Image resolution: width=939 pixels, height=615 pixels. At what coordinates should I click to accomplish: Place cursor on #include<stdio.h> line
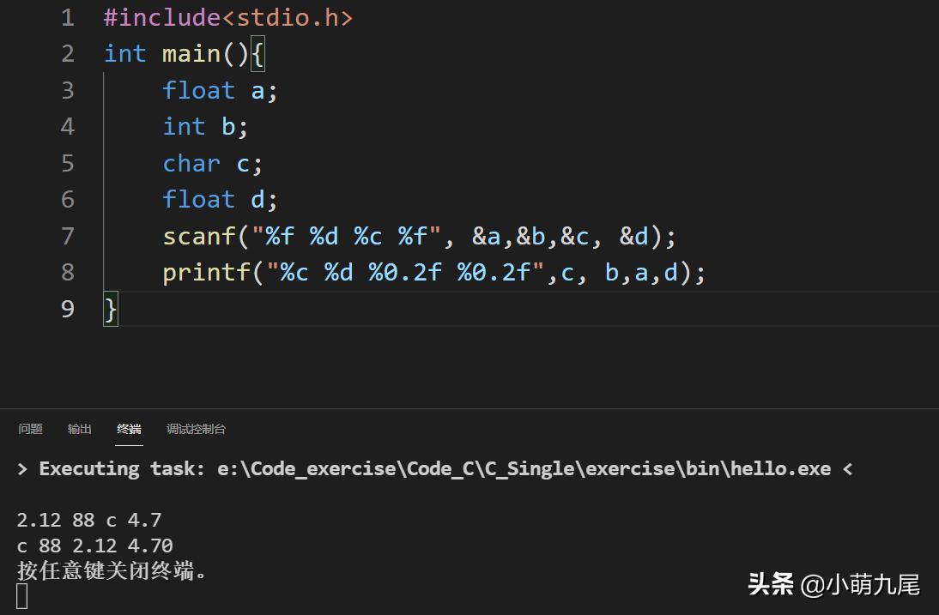tap(228, 17)
